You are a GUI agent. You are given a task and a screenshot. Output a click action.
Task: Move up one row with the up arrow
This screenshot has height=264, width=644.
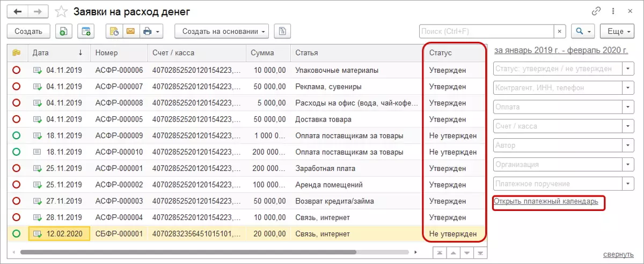454,252
